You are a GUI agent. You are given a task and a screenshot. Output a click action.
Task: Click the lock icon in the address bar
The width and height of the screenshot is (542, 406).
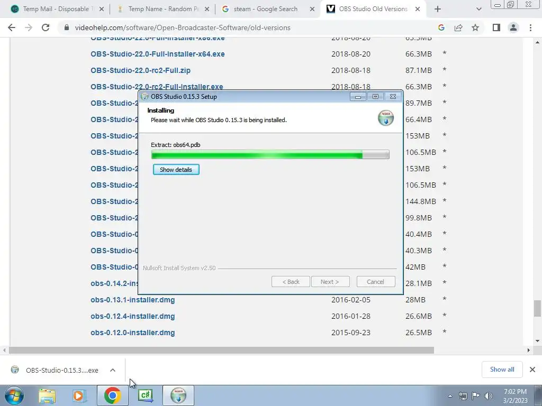(x=67, y=27)
